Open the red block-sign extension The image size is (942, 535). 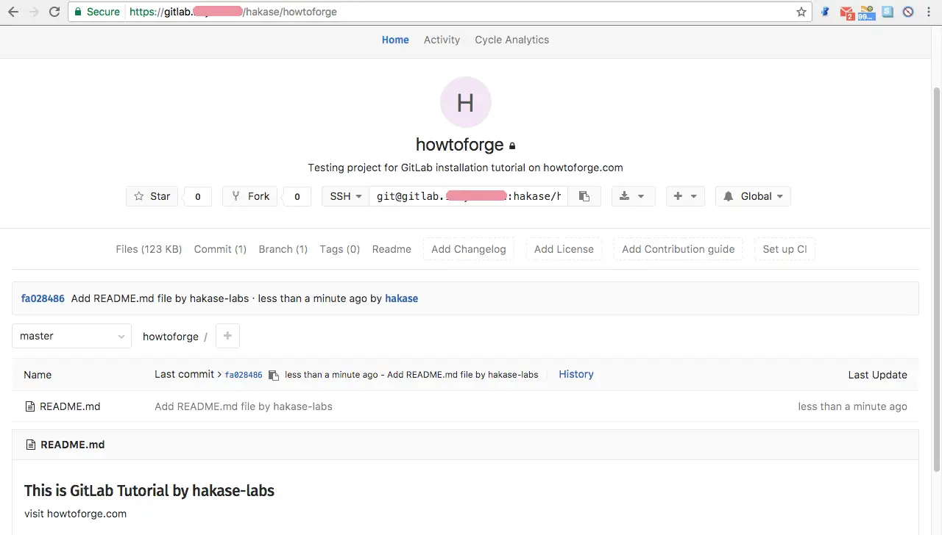908,12
